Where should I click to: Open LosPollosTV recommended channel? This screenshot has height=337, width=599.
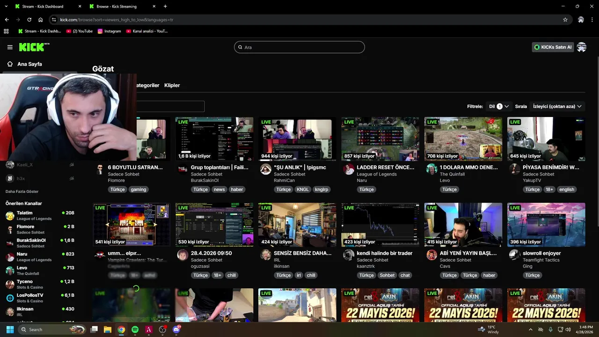click(x=40, y=298)
